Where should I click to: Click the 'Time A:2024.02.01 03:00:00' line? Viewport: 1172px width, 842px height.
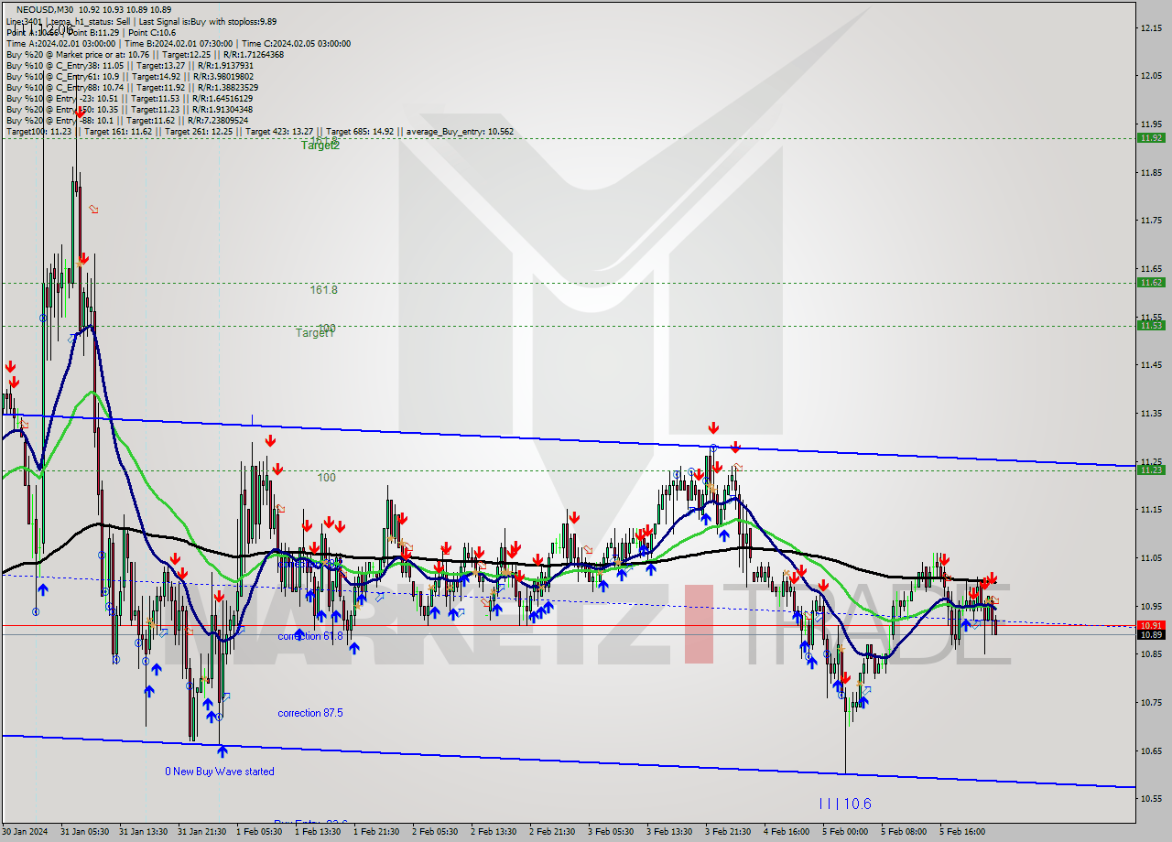click(x=178, y=43)
